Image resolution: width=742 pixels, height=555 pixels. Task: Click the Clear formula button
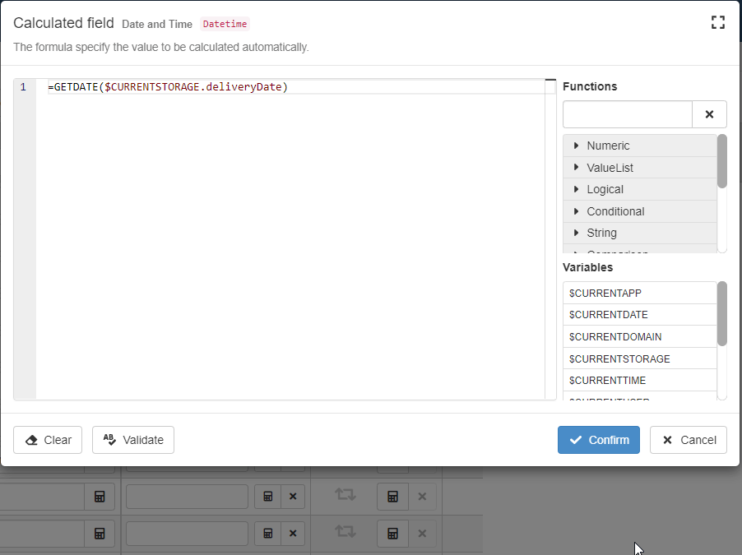pyautogui.click(x=48, y=440)
